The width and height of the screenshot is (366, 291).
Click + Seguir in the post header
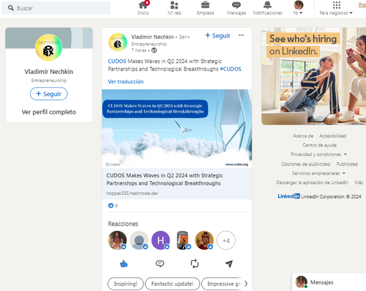217,36
